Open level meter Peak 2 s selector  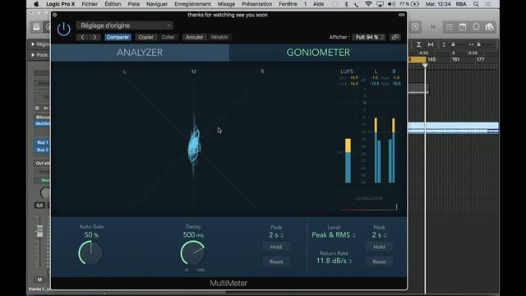tap(379, 235)
